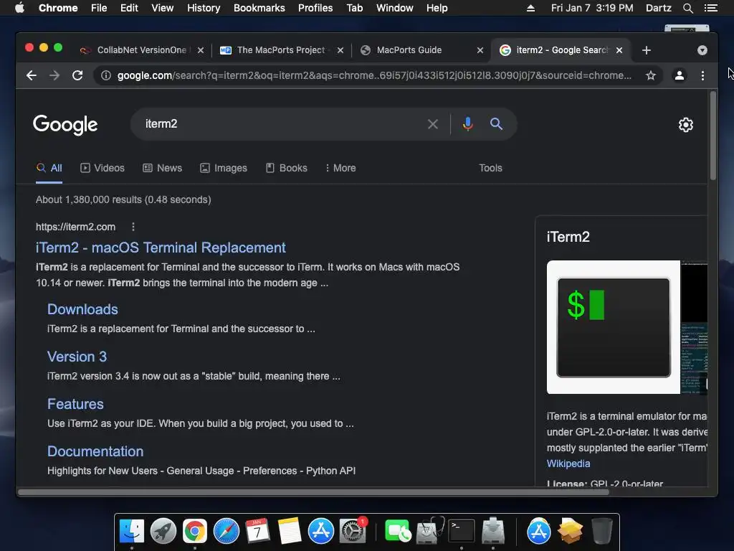Screen dimensions: 734x551
Task: Open Calendar from the Dock
Action: tap(257, 531)
